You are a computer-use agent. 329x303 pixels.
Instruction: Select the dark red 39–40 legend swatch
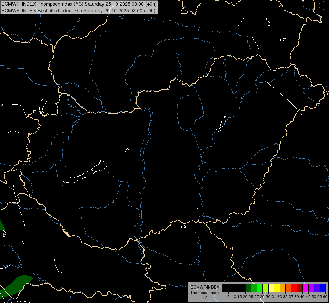300,288
